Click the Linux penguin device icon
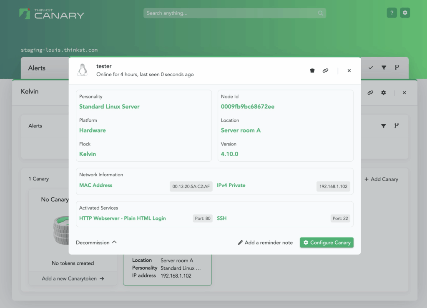Screen dimensions: 427x308 pyautogui.click(x=83, y=70)
